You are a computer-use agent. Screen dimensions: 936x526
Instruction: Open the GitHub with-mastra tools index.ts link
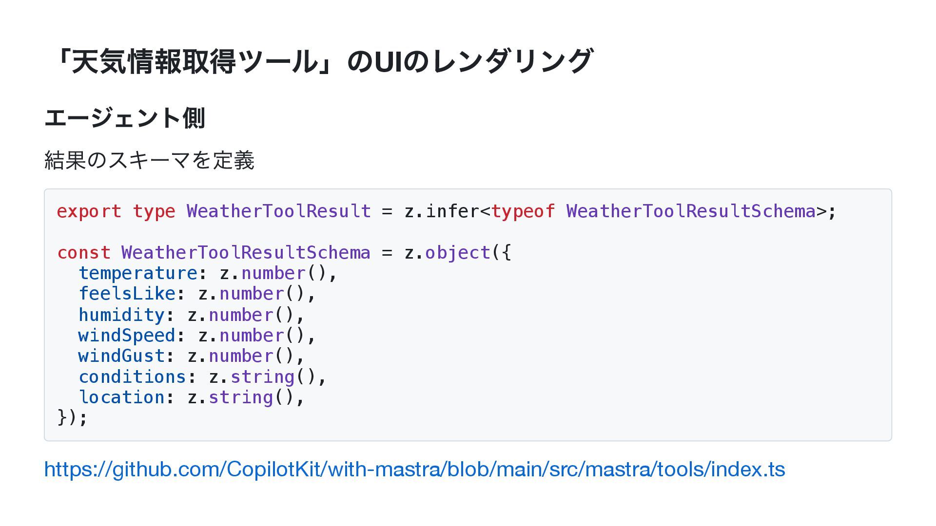point(414,469)
